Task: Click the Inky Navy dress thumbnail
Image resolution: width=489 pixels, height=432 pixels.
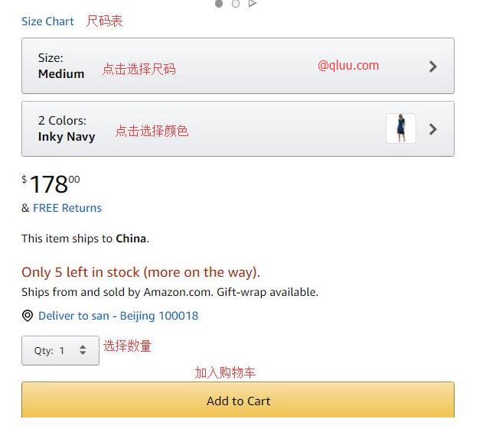Action: tap(400, 128)
